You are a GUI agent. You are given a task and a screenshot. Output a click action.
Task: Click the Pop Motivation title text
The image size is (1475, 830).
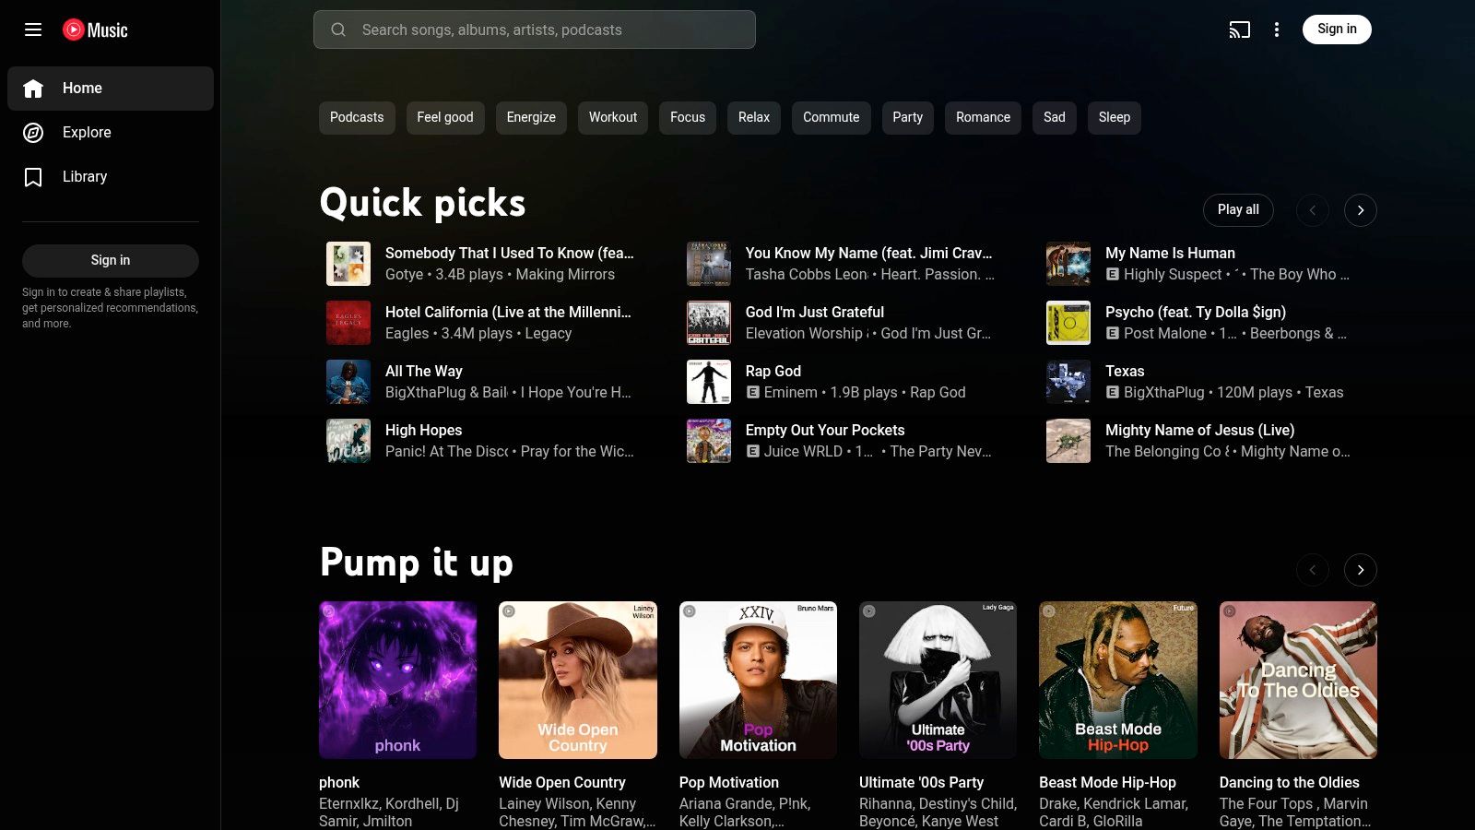[729, 783]
